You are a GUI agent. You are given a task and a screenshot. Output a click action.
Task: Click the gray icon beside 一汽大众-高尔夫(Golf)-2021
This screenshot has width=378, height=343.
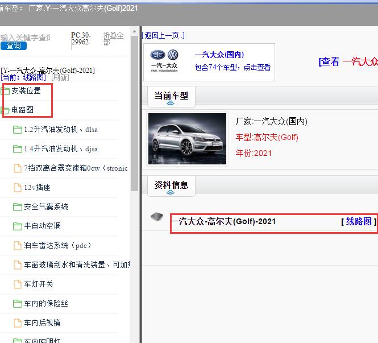tap(157, 216)
